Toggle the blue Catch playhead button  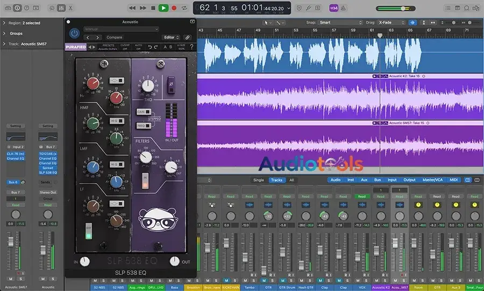412,23
